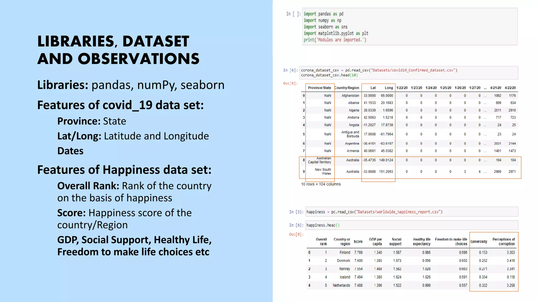Click the 'Argentina' country cell
The width and height of the screenshot is (538, 302).
point(352,144)
